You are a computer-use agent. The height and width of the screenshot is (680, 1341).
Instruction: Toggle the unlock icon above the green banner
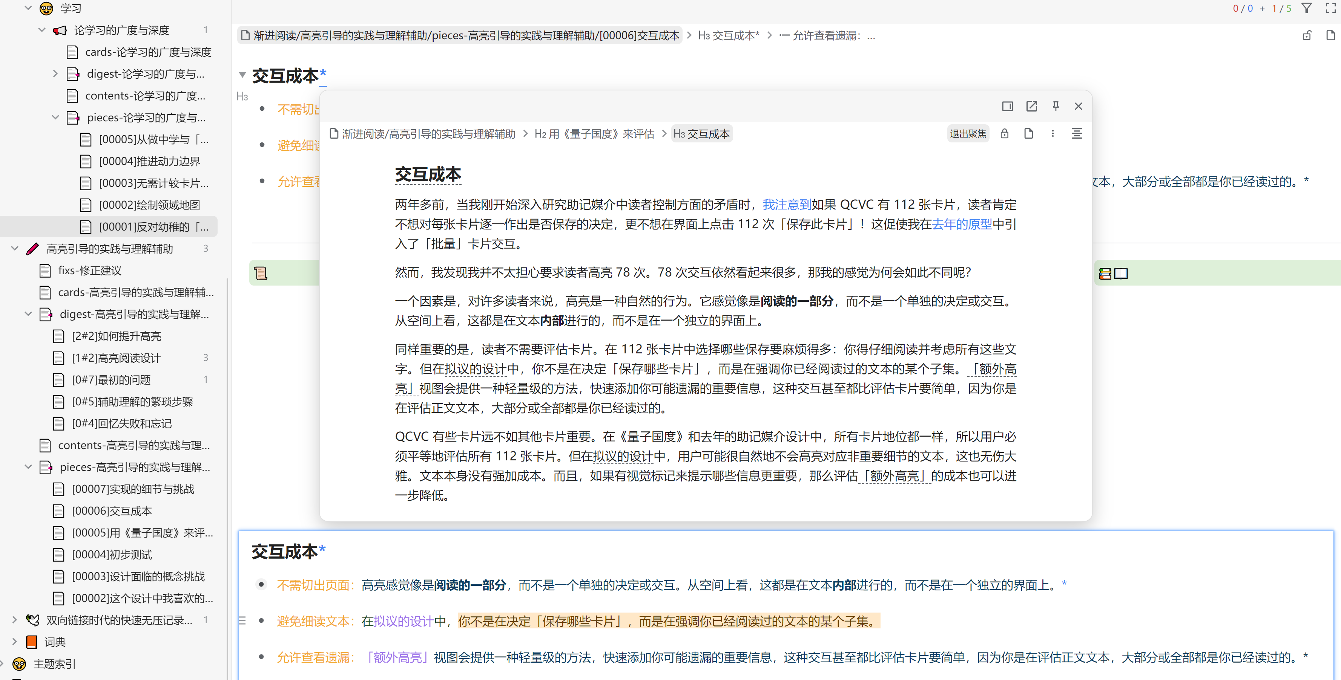[x=1307, y=35]
